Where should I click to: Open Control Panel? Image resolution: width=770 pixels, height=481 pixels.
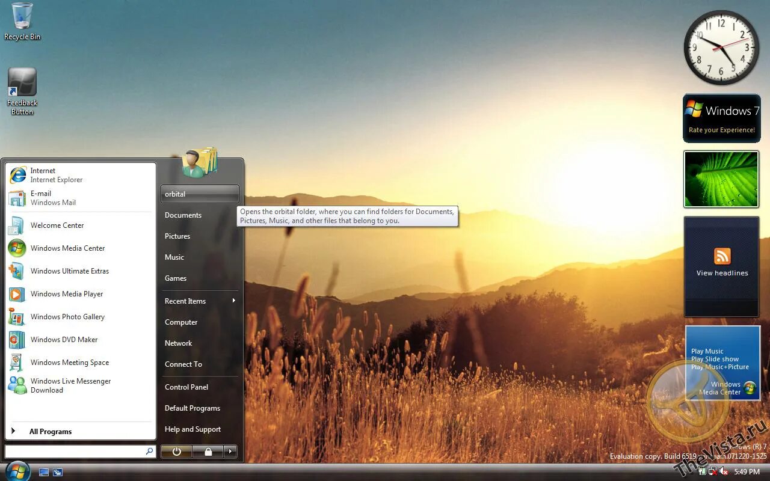point(200,387)
